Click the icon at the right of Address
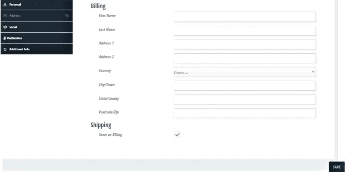 pos(67,16)
